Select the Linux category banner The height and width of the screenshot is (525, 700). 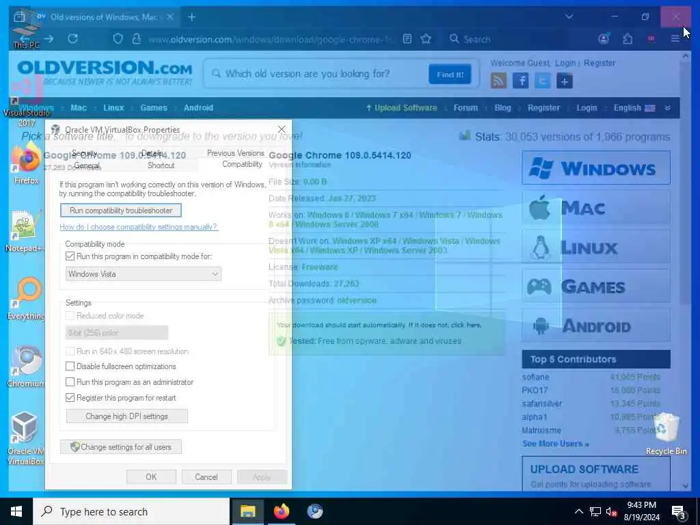coord(596,246)
